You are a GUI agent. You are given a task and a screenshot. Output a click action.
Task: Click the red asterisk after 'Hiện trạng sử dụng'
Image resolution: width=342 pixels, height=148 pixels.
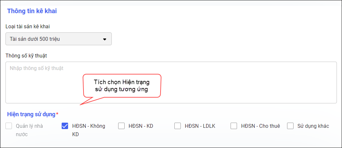click(x=57, y=114)
